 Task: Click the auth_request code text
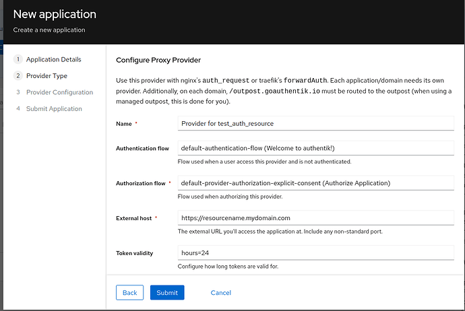pos(226,81)
